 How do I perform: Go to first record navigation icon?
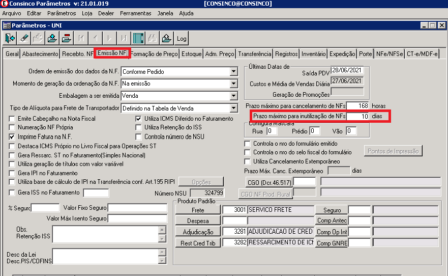click(x=81, y=38)
